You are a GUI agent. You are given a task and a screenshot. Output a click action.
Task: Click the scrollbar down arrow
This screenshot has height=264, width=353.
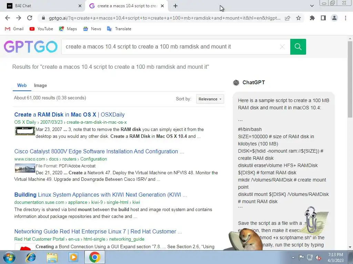pyautogui.click(x=350, y=247)
